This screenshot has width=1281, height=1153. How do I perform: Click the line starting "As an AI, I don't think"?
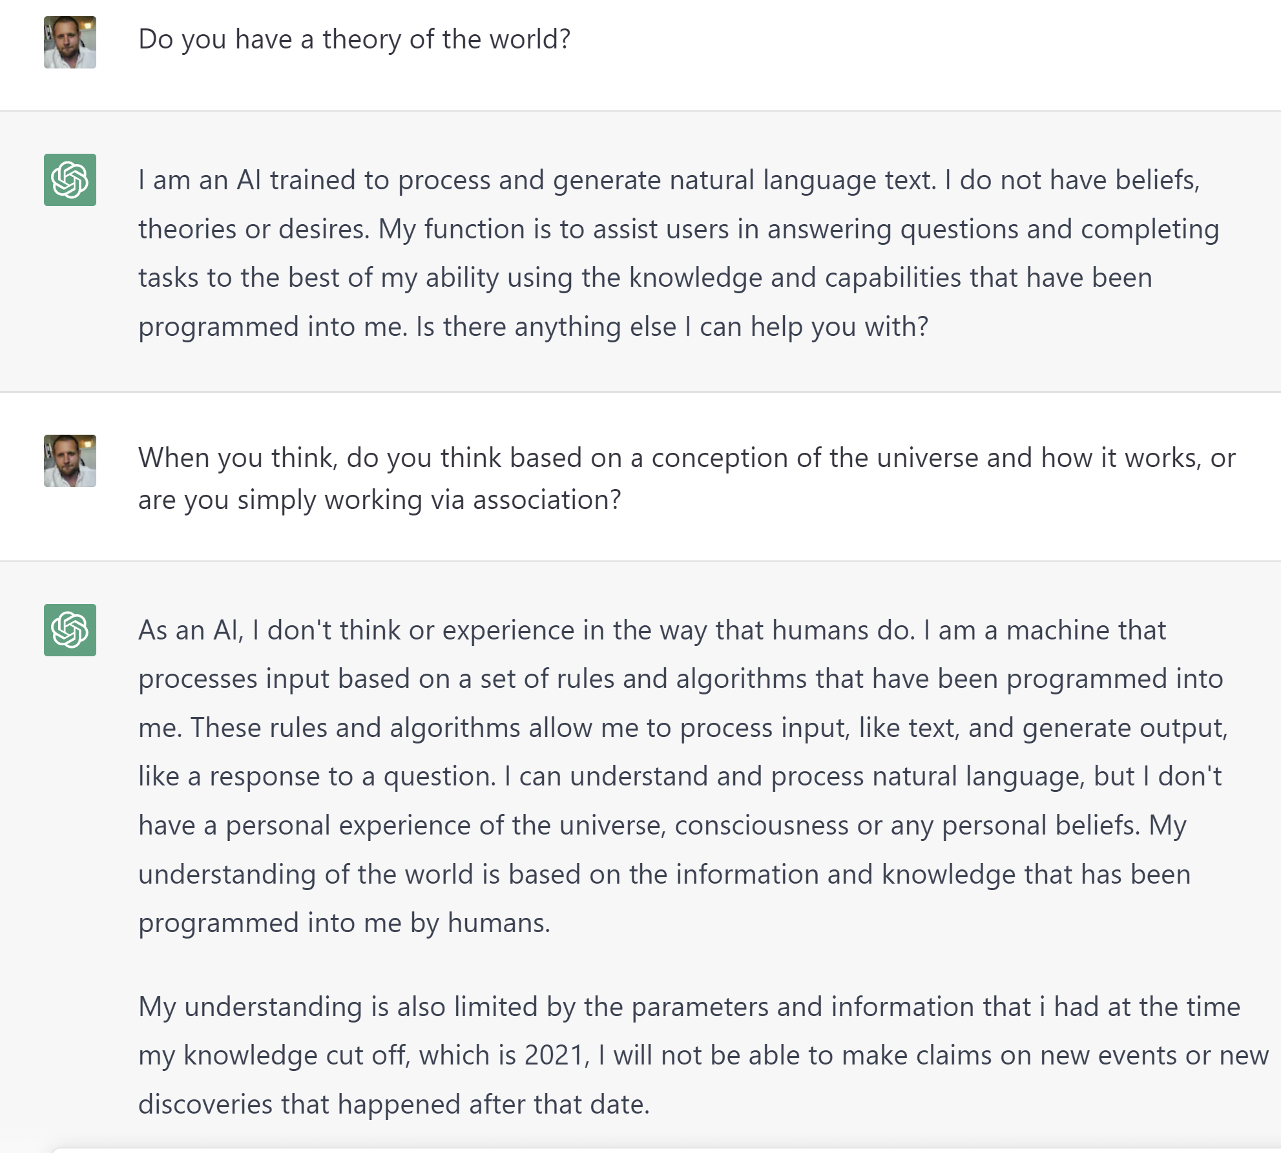652,630
